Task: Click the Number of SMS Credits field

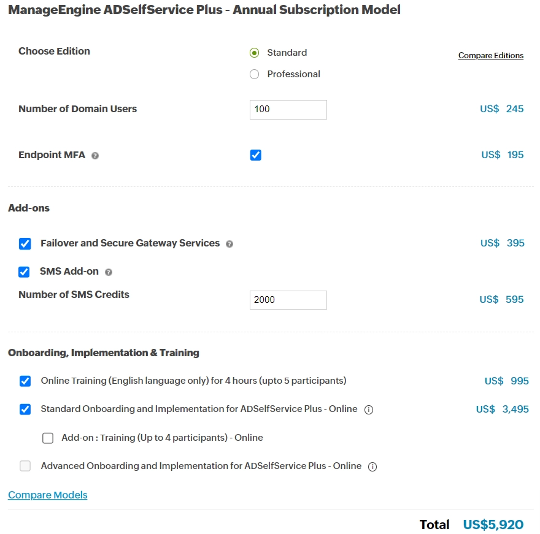Action: click(x=288, y=300)
